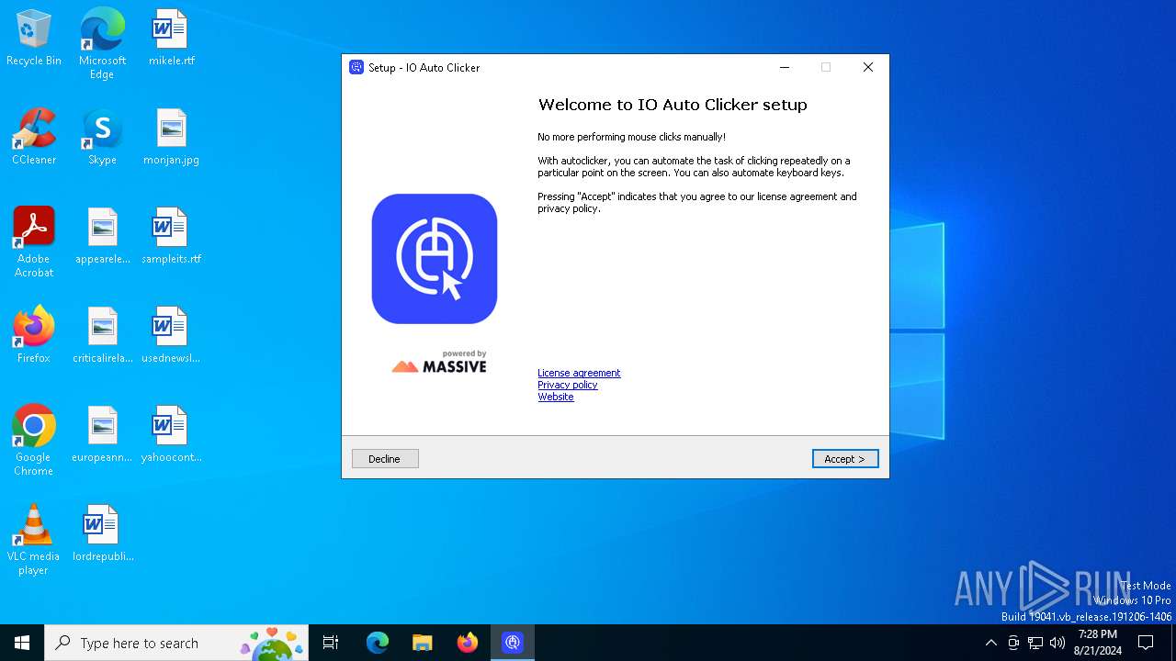Open the taskbar clock and calendar

tap(1098, 643)
